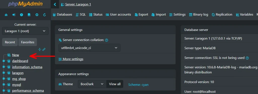
Task: Click the information_schema database icon
Action: click(9, 67)
